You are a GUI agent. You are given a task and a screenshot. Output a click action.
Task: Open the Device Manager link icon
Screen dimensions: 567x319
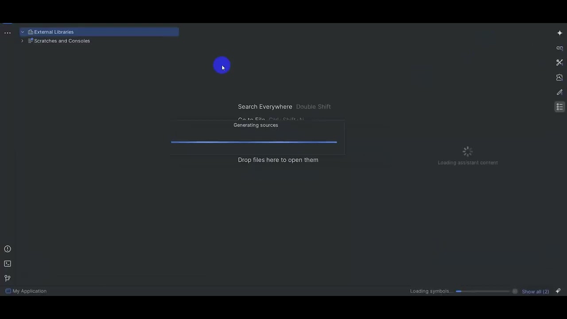coord(559,48)
